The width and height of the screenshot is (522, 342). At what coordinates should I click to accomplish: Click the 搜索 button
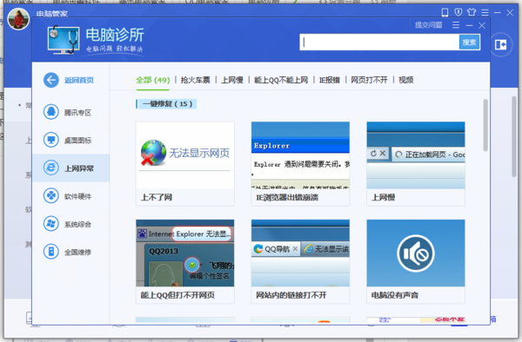click(x=470, y=43)
